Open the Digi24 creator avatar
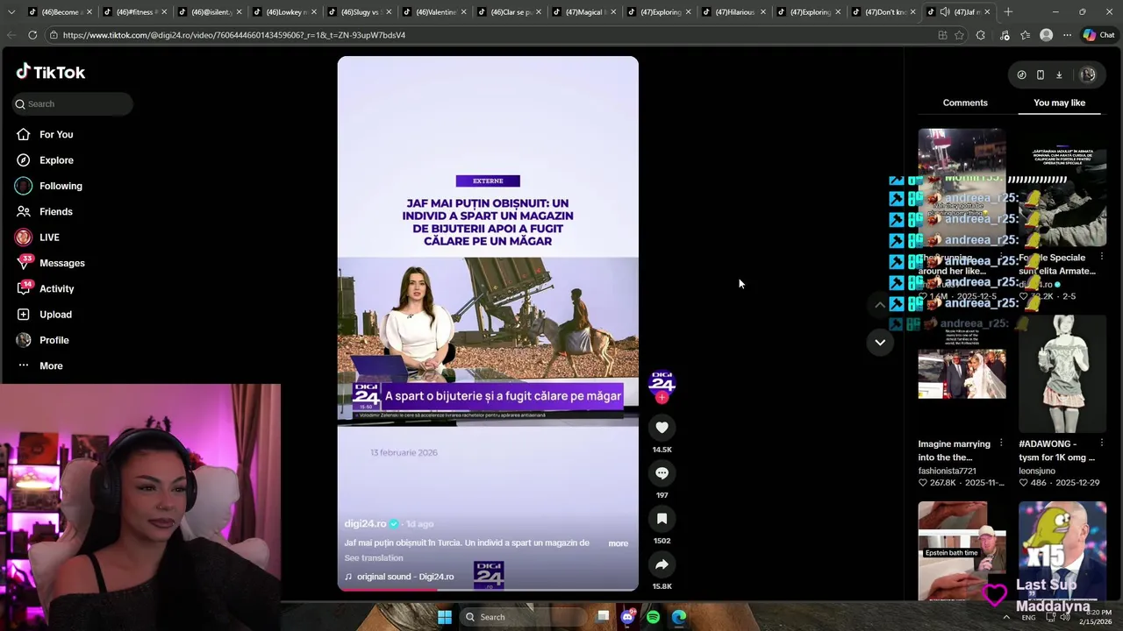 (x=662, y=381)
